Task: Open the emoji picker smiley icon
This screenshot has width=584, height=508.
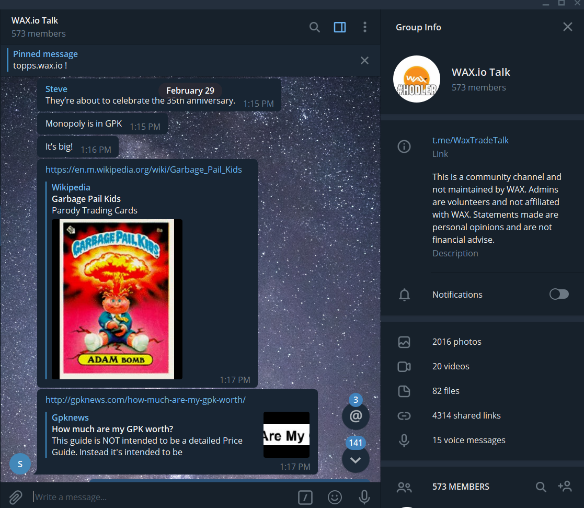Action: coord(335,497)
